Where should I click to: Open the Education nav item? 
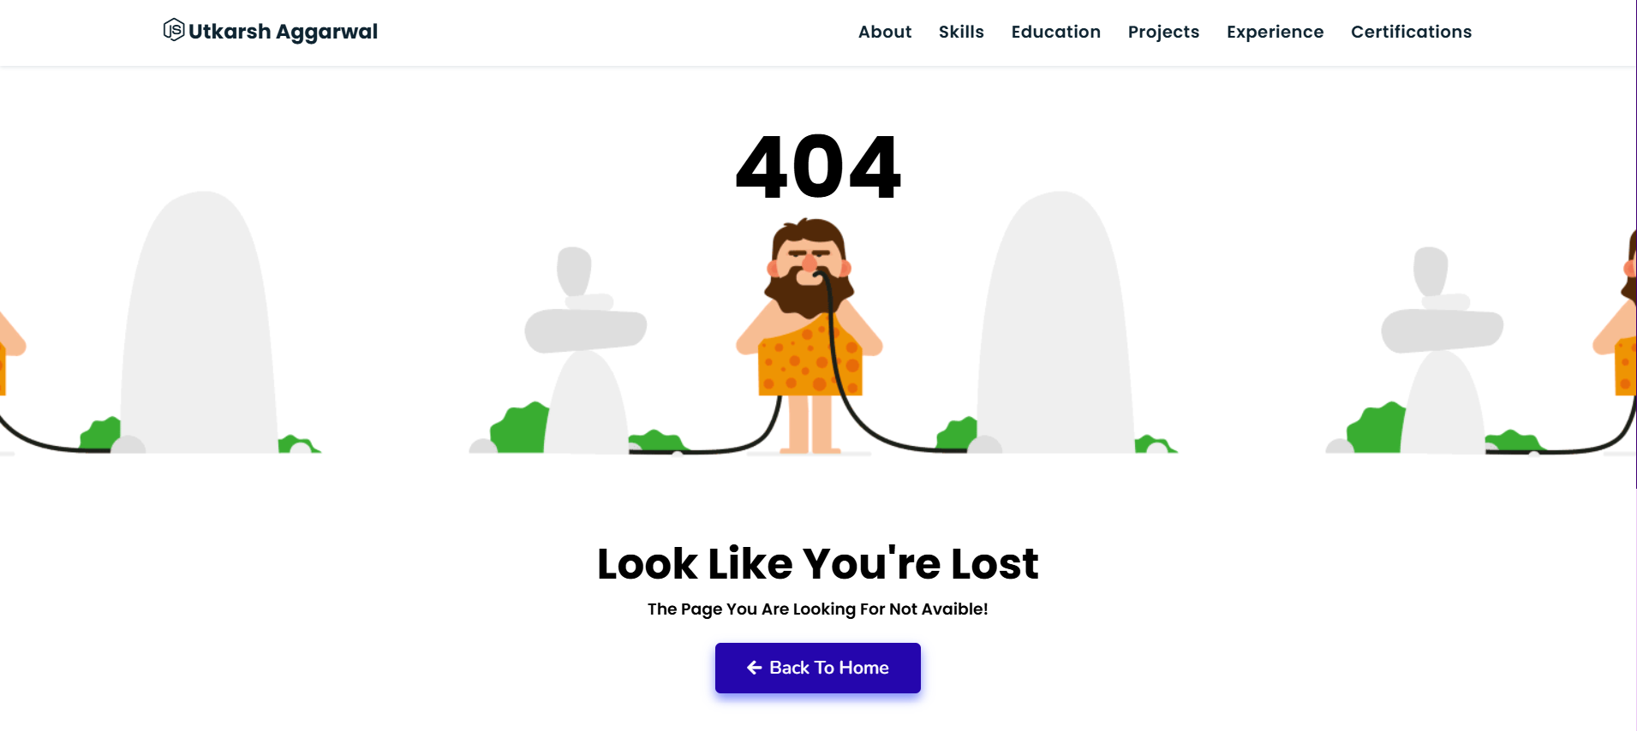pyautogui.click(x=1055, y=32)
